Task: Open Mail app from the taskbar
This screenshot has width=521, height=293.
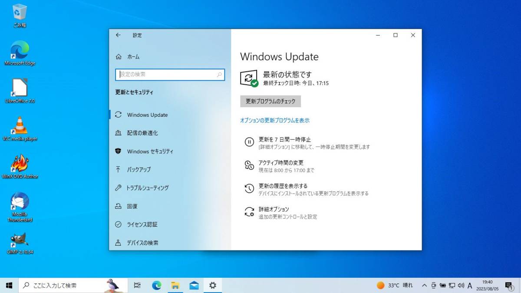Action: (x=194, y=285)
